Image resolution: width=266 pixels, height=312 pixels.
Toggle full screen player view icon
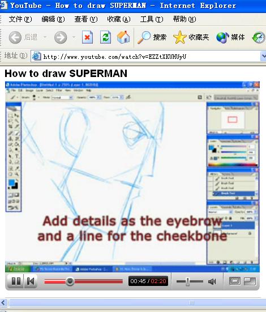pyautogui.click(x=250, y=281)
